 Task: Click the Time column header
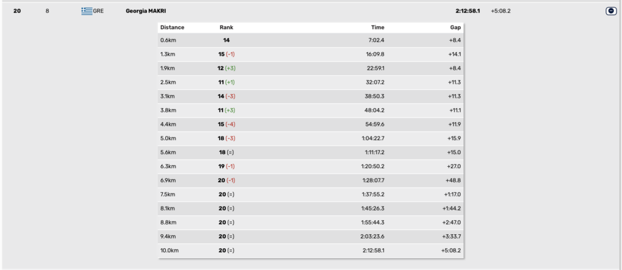[x=378, y=27]
